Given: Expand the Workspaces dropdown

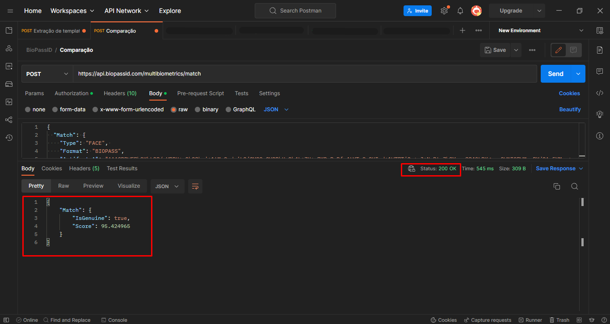Looking at the screenshot, I should point(72,11).
